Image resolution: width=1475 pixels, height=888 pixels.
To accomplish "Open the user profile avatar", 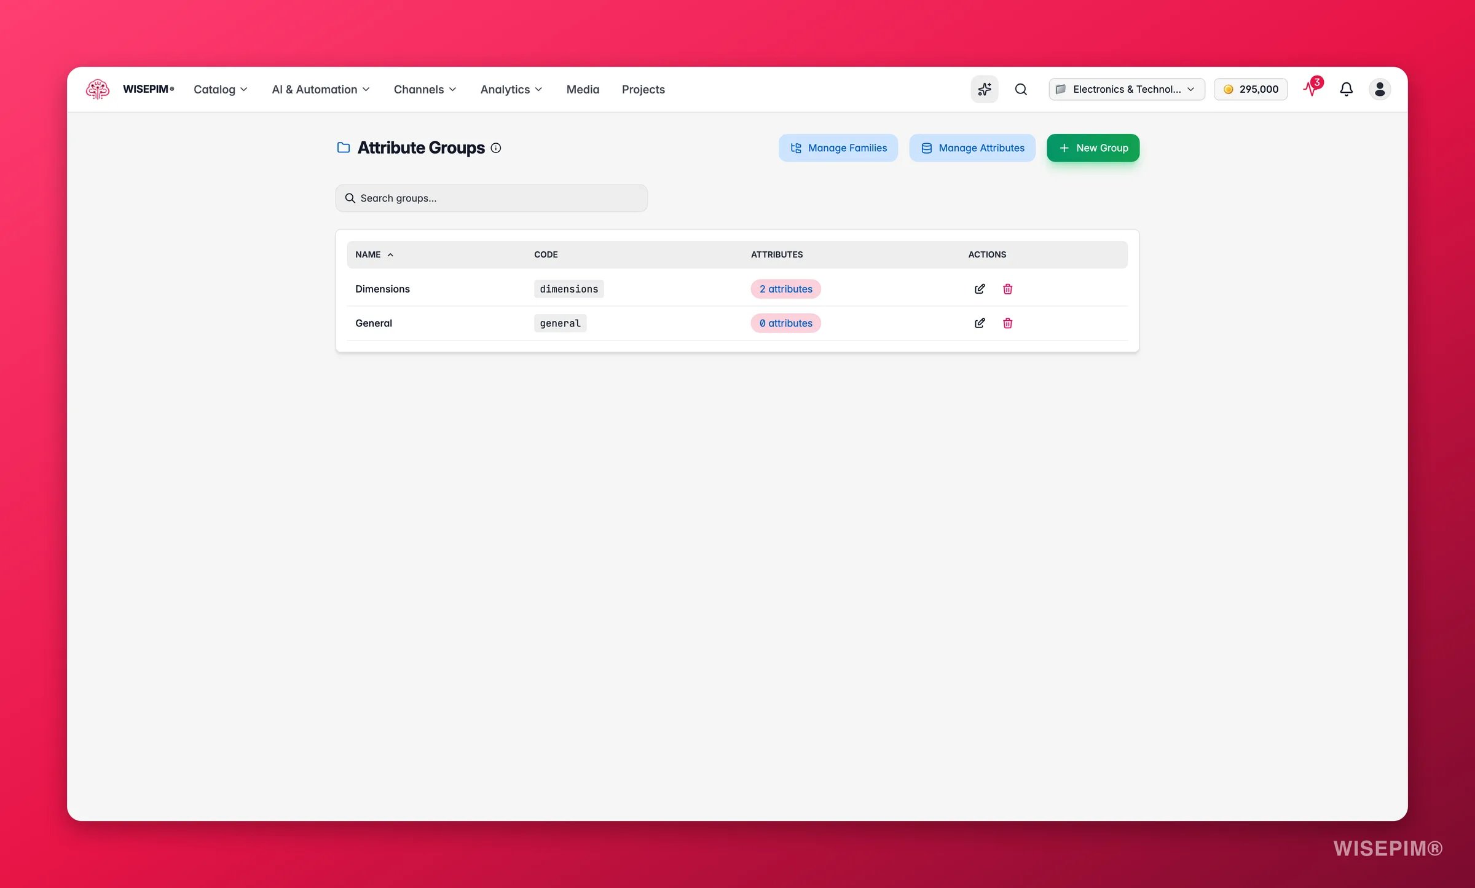I will click(1380, 89).
